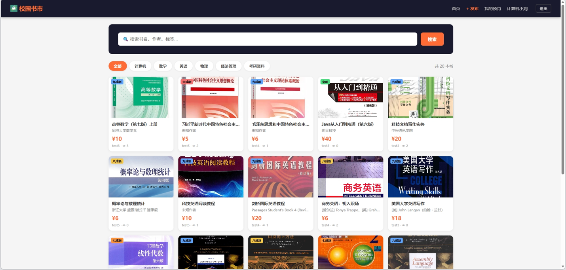
Task: Click the ¥40 price of the Java book
Action: click(327, 139)
